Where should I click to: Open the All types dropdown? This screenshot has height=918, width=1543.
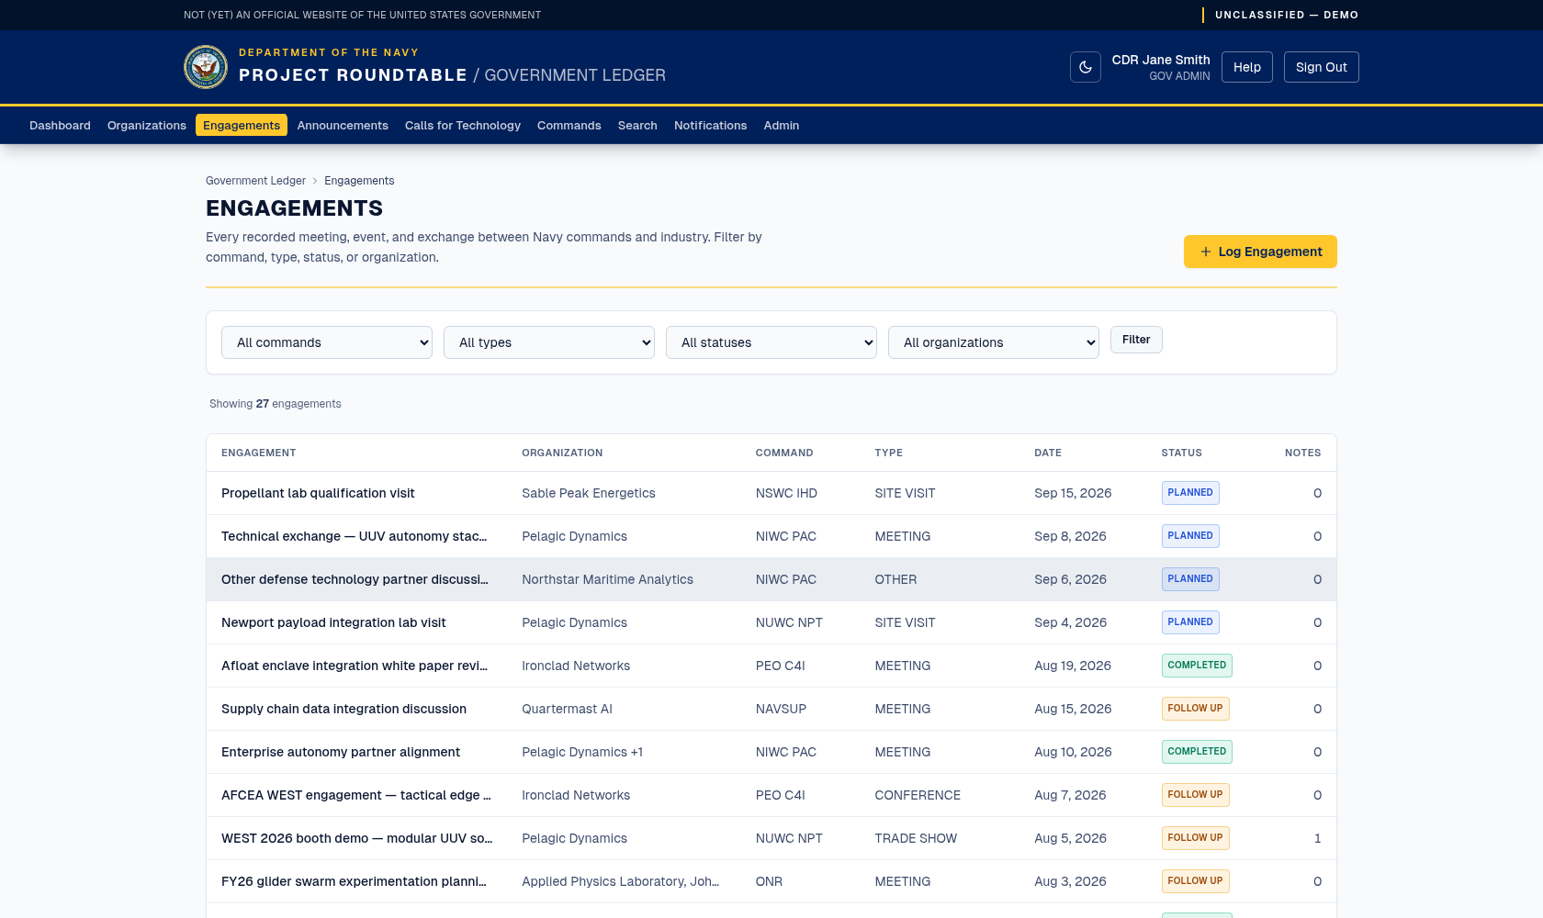549,342
